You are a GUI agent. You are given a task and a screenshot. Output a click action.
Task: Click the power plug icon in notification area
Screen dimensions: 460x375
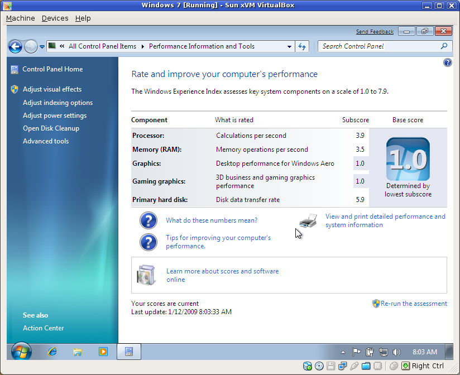tap(370, 352)
